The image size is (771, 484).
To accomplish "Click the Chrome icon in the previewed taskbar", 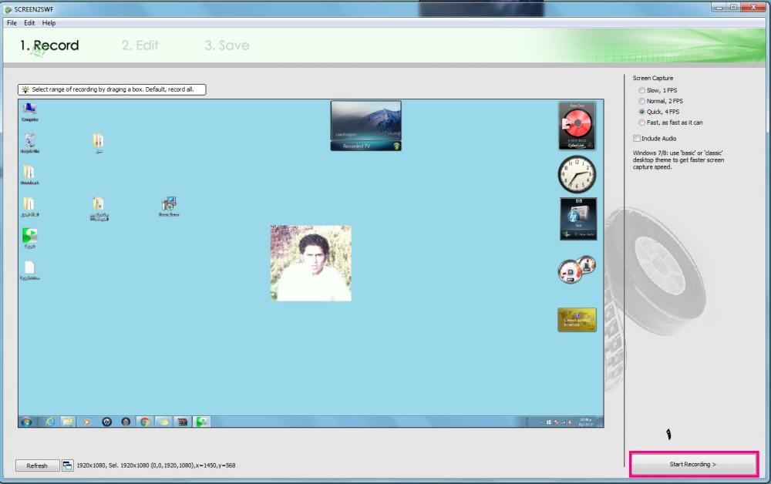I will coord(143,422).
